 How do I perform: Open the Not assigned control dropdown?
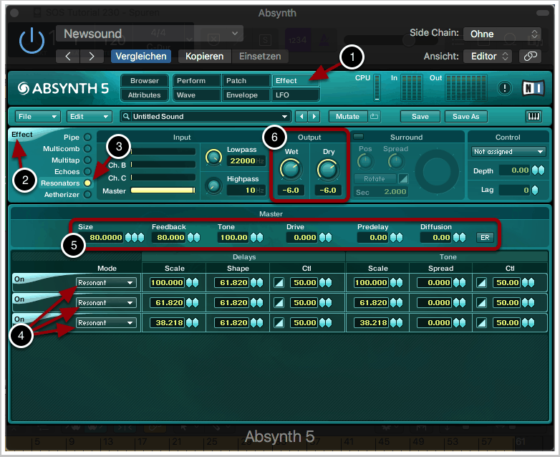click(x=508, y=152)
